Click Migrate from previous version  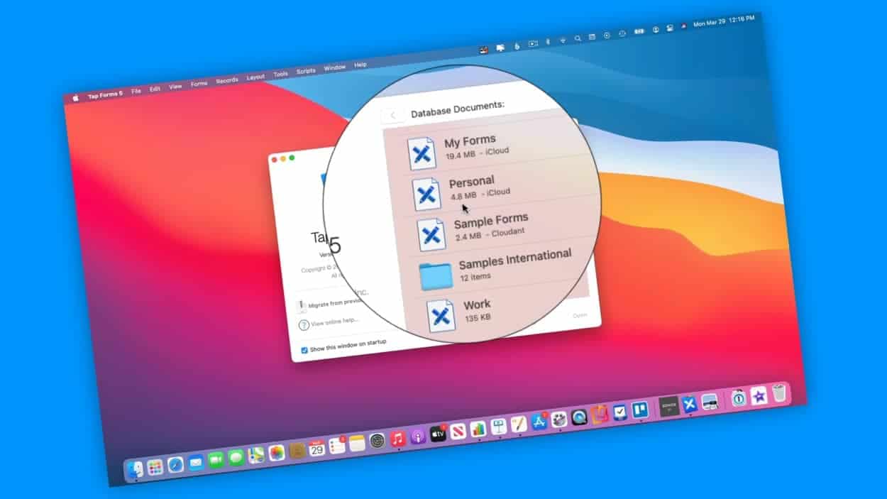334,303
